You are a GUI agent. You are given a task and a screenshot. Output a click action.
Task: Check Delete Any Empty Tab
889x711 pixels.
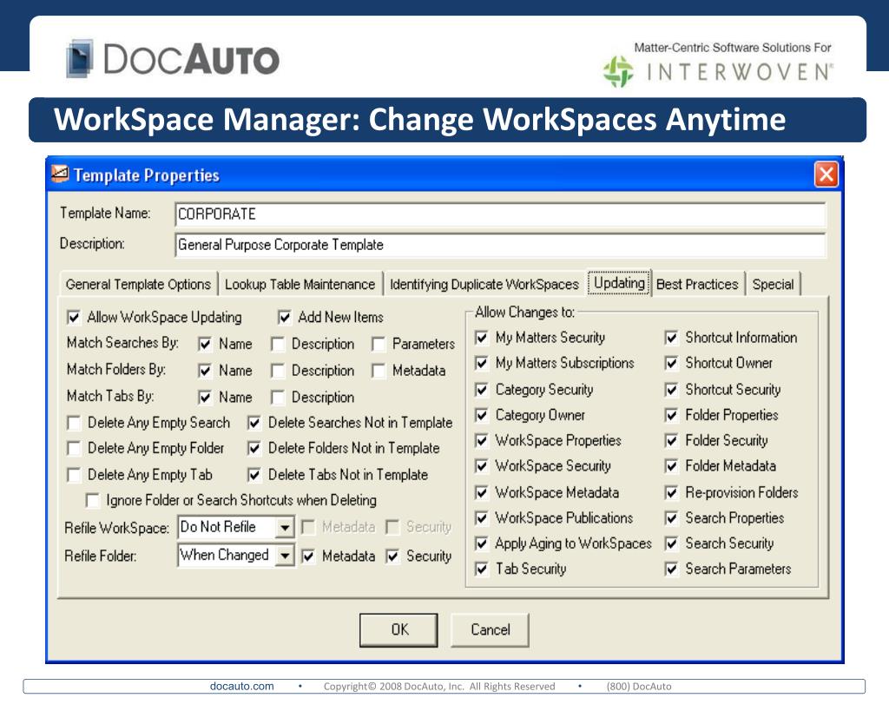[74, 474]
